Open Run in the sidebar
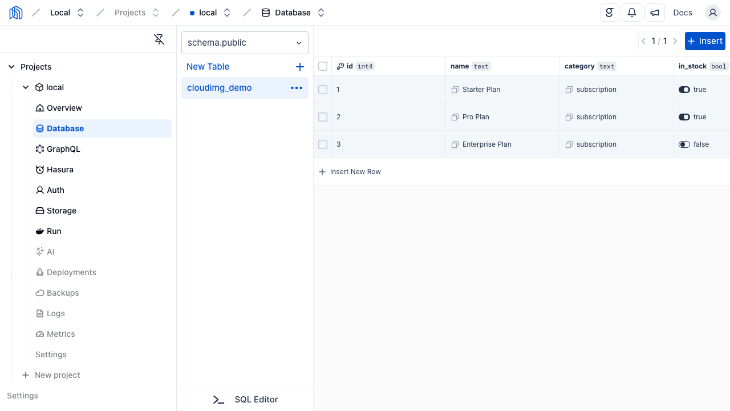 [x=103, y=231]
